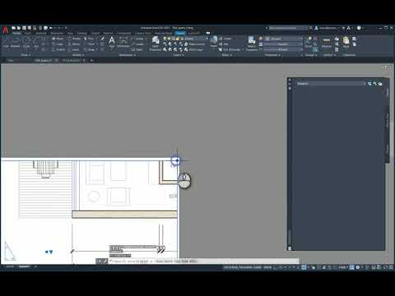Choose the Trim tool in Modify panel

click(x=90, y=39)
